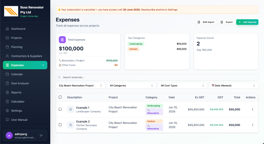Open Projects from the sidebar
This screenshot has width=264, height=144.
click(25, 38)
